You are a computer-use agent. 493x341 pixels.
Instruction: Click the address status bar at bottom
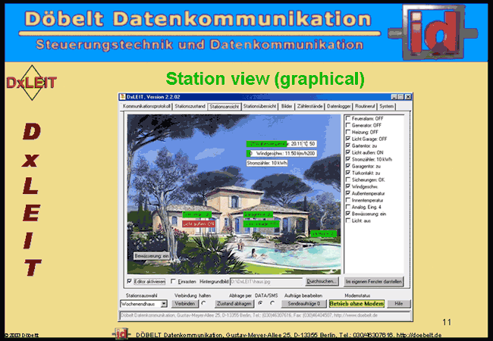pos(265,315)
